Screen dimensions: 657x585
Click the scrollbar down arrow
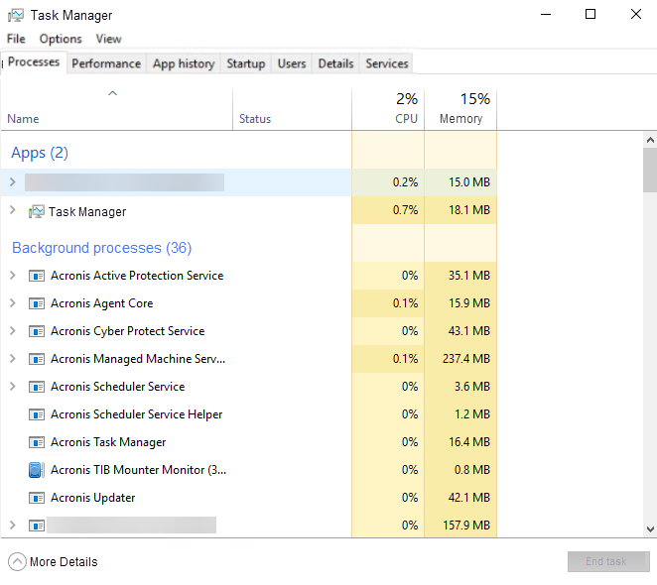(x=650, y=529)
